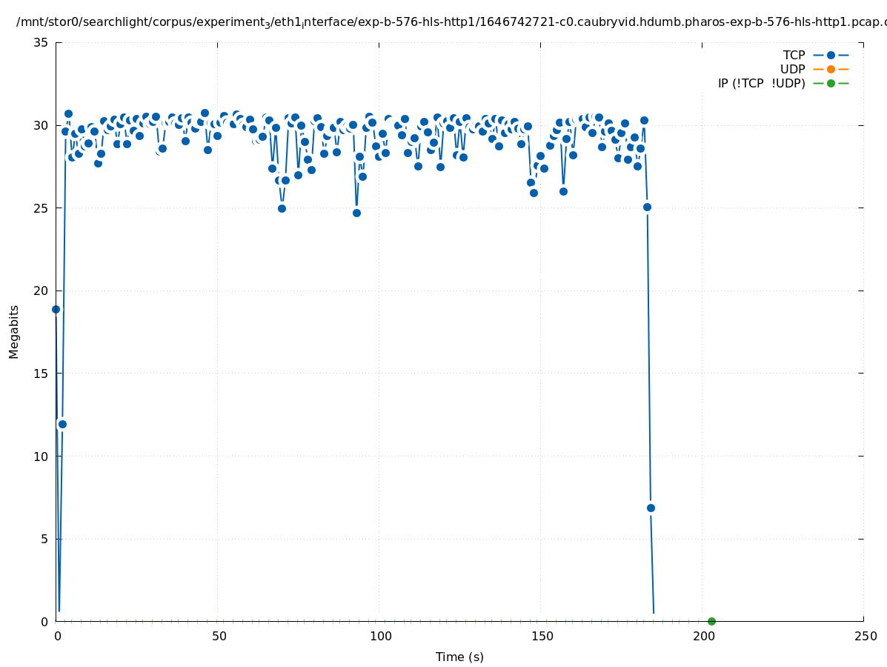Image resolution: width=887 pixels, height=667 pixels.
Task: Click the TCP point near 7 Megabits
Action: (651, 508)
